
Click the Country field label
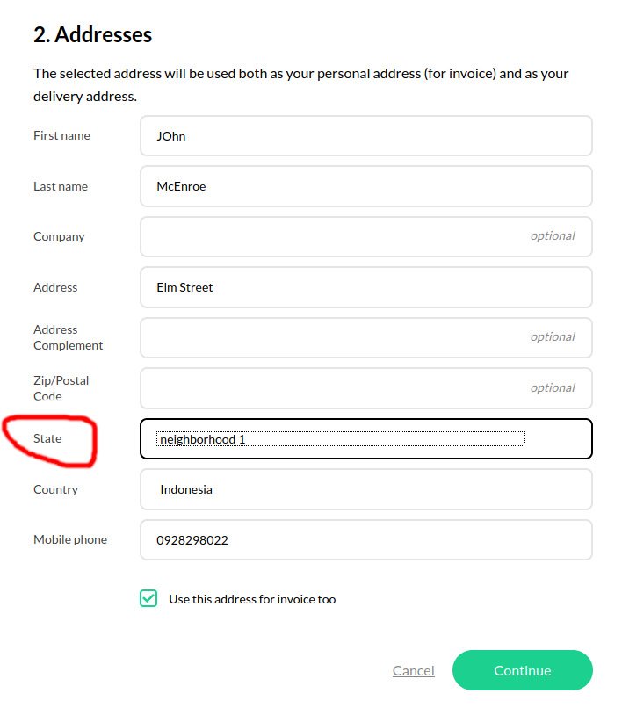[x=55, y=489]
